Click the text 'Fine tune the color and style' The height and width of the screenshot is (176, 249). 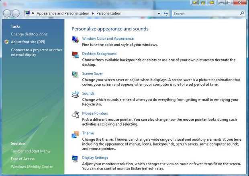(x=107, y=45)
